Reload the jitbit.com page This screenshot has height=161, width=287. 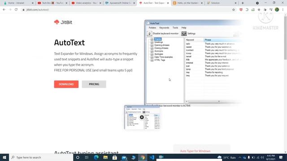[x=16, y=10]
